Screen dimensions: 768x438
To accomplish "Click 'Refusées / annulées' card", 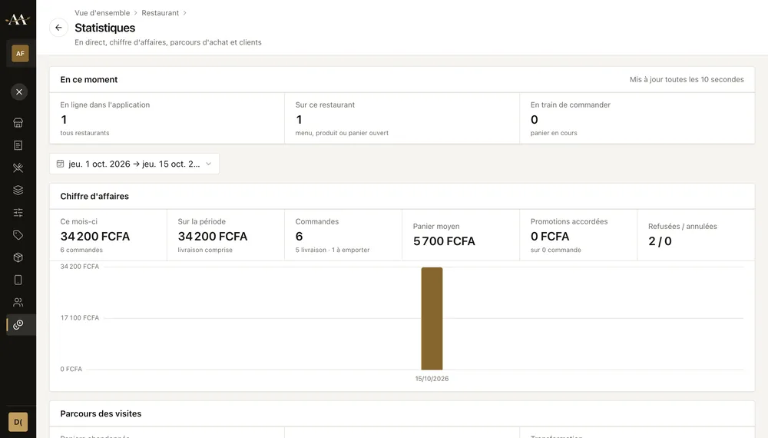I will tap(696, 235).
